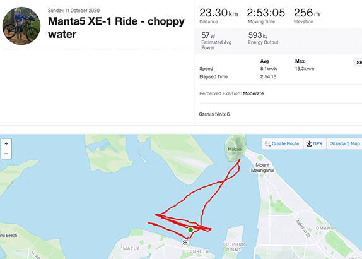Click the athlete profile avatar photo
362x259 pixels.
(x=21, y=26)
